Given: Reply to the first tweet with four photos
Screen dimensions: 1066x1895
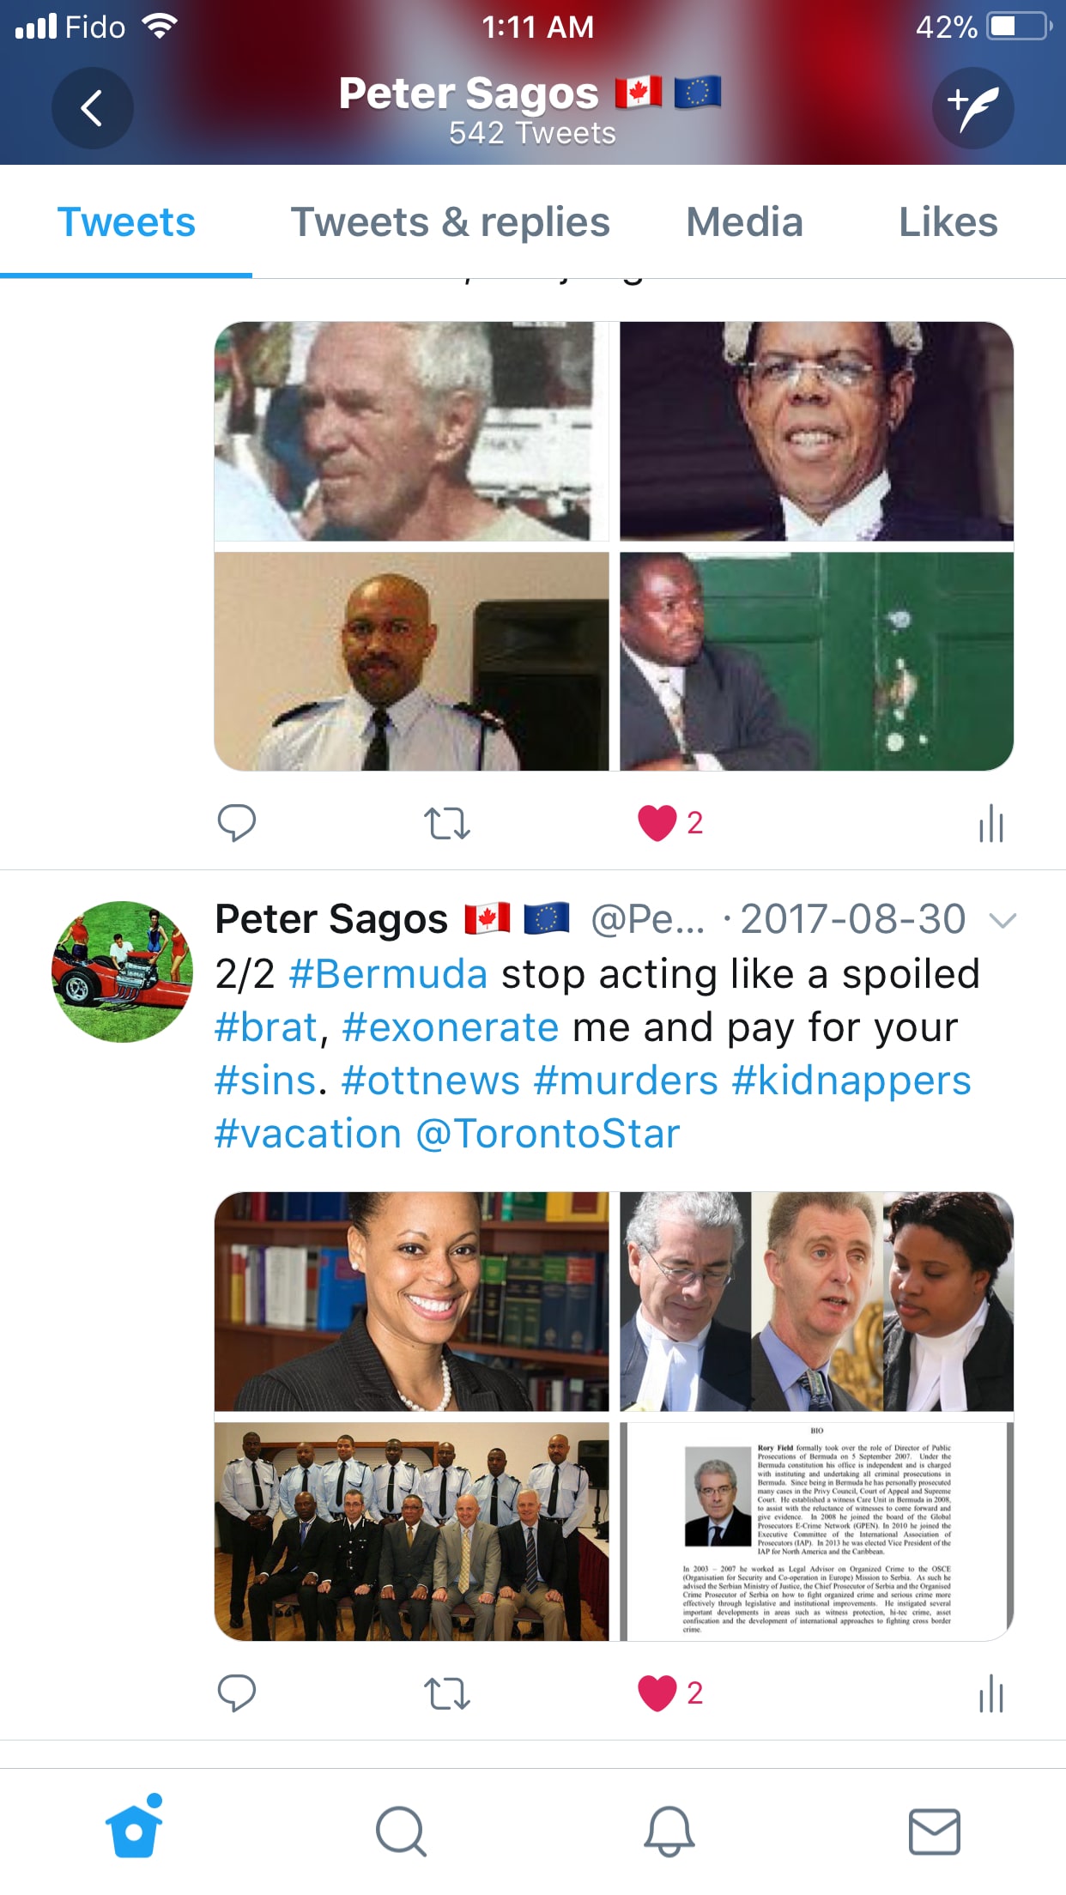Looking at the screenshot, I should pos(237,822).
